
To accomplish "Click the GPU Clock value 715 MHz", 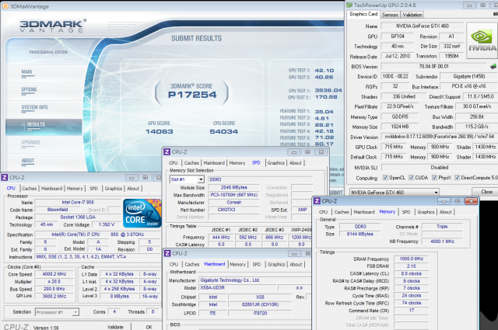I will pyautogui.click(x=393, y=147).
